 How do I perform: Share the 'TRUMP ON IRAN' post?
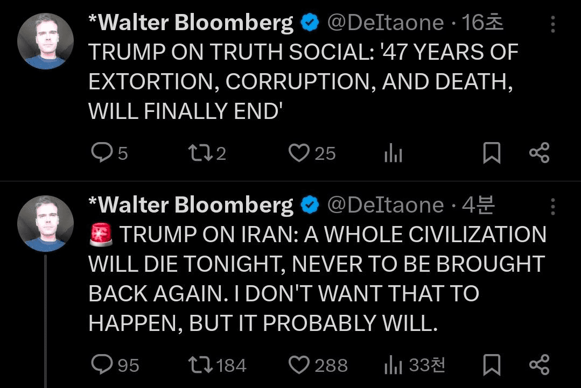click(x=539, y=365)
